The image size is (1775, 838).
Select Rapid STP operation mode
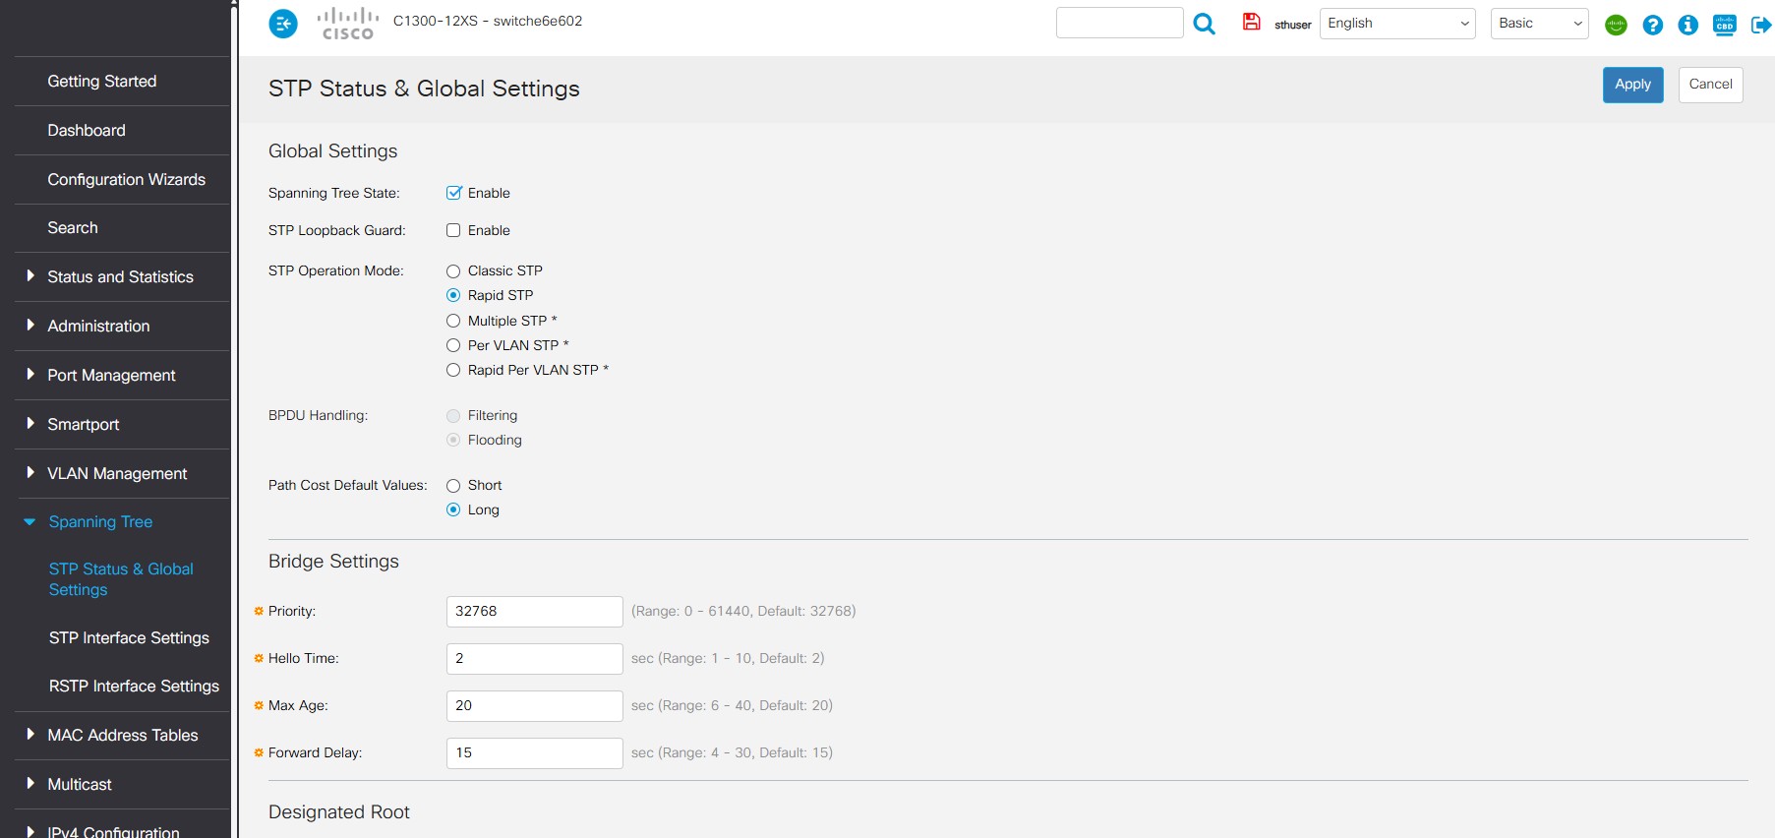453,295
